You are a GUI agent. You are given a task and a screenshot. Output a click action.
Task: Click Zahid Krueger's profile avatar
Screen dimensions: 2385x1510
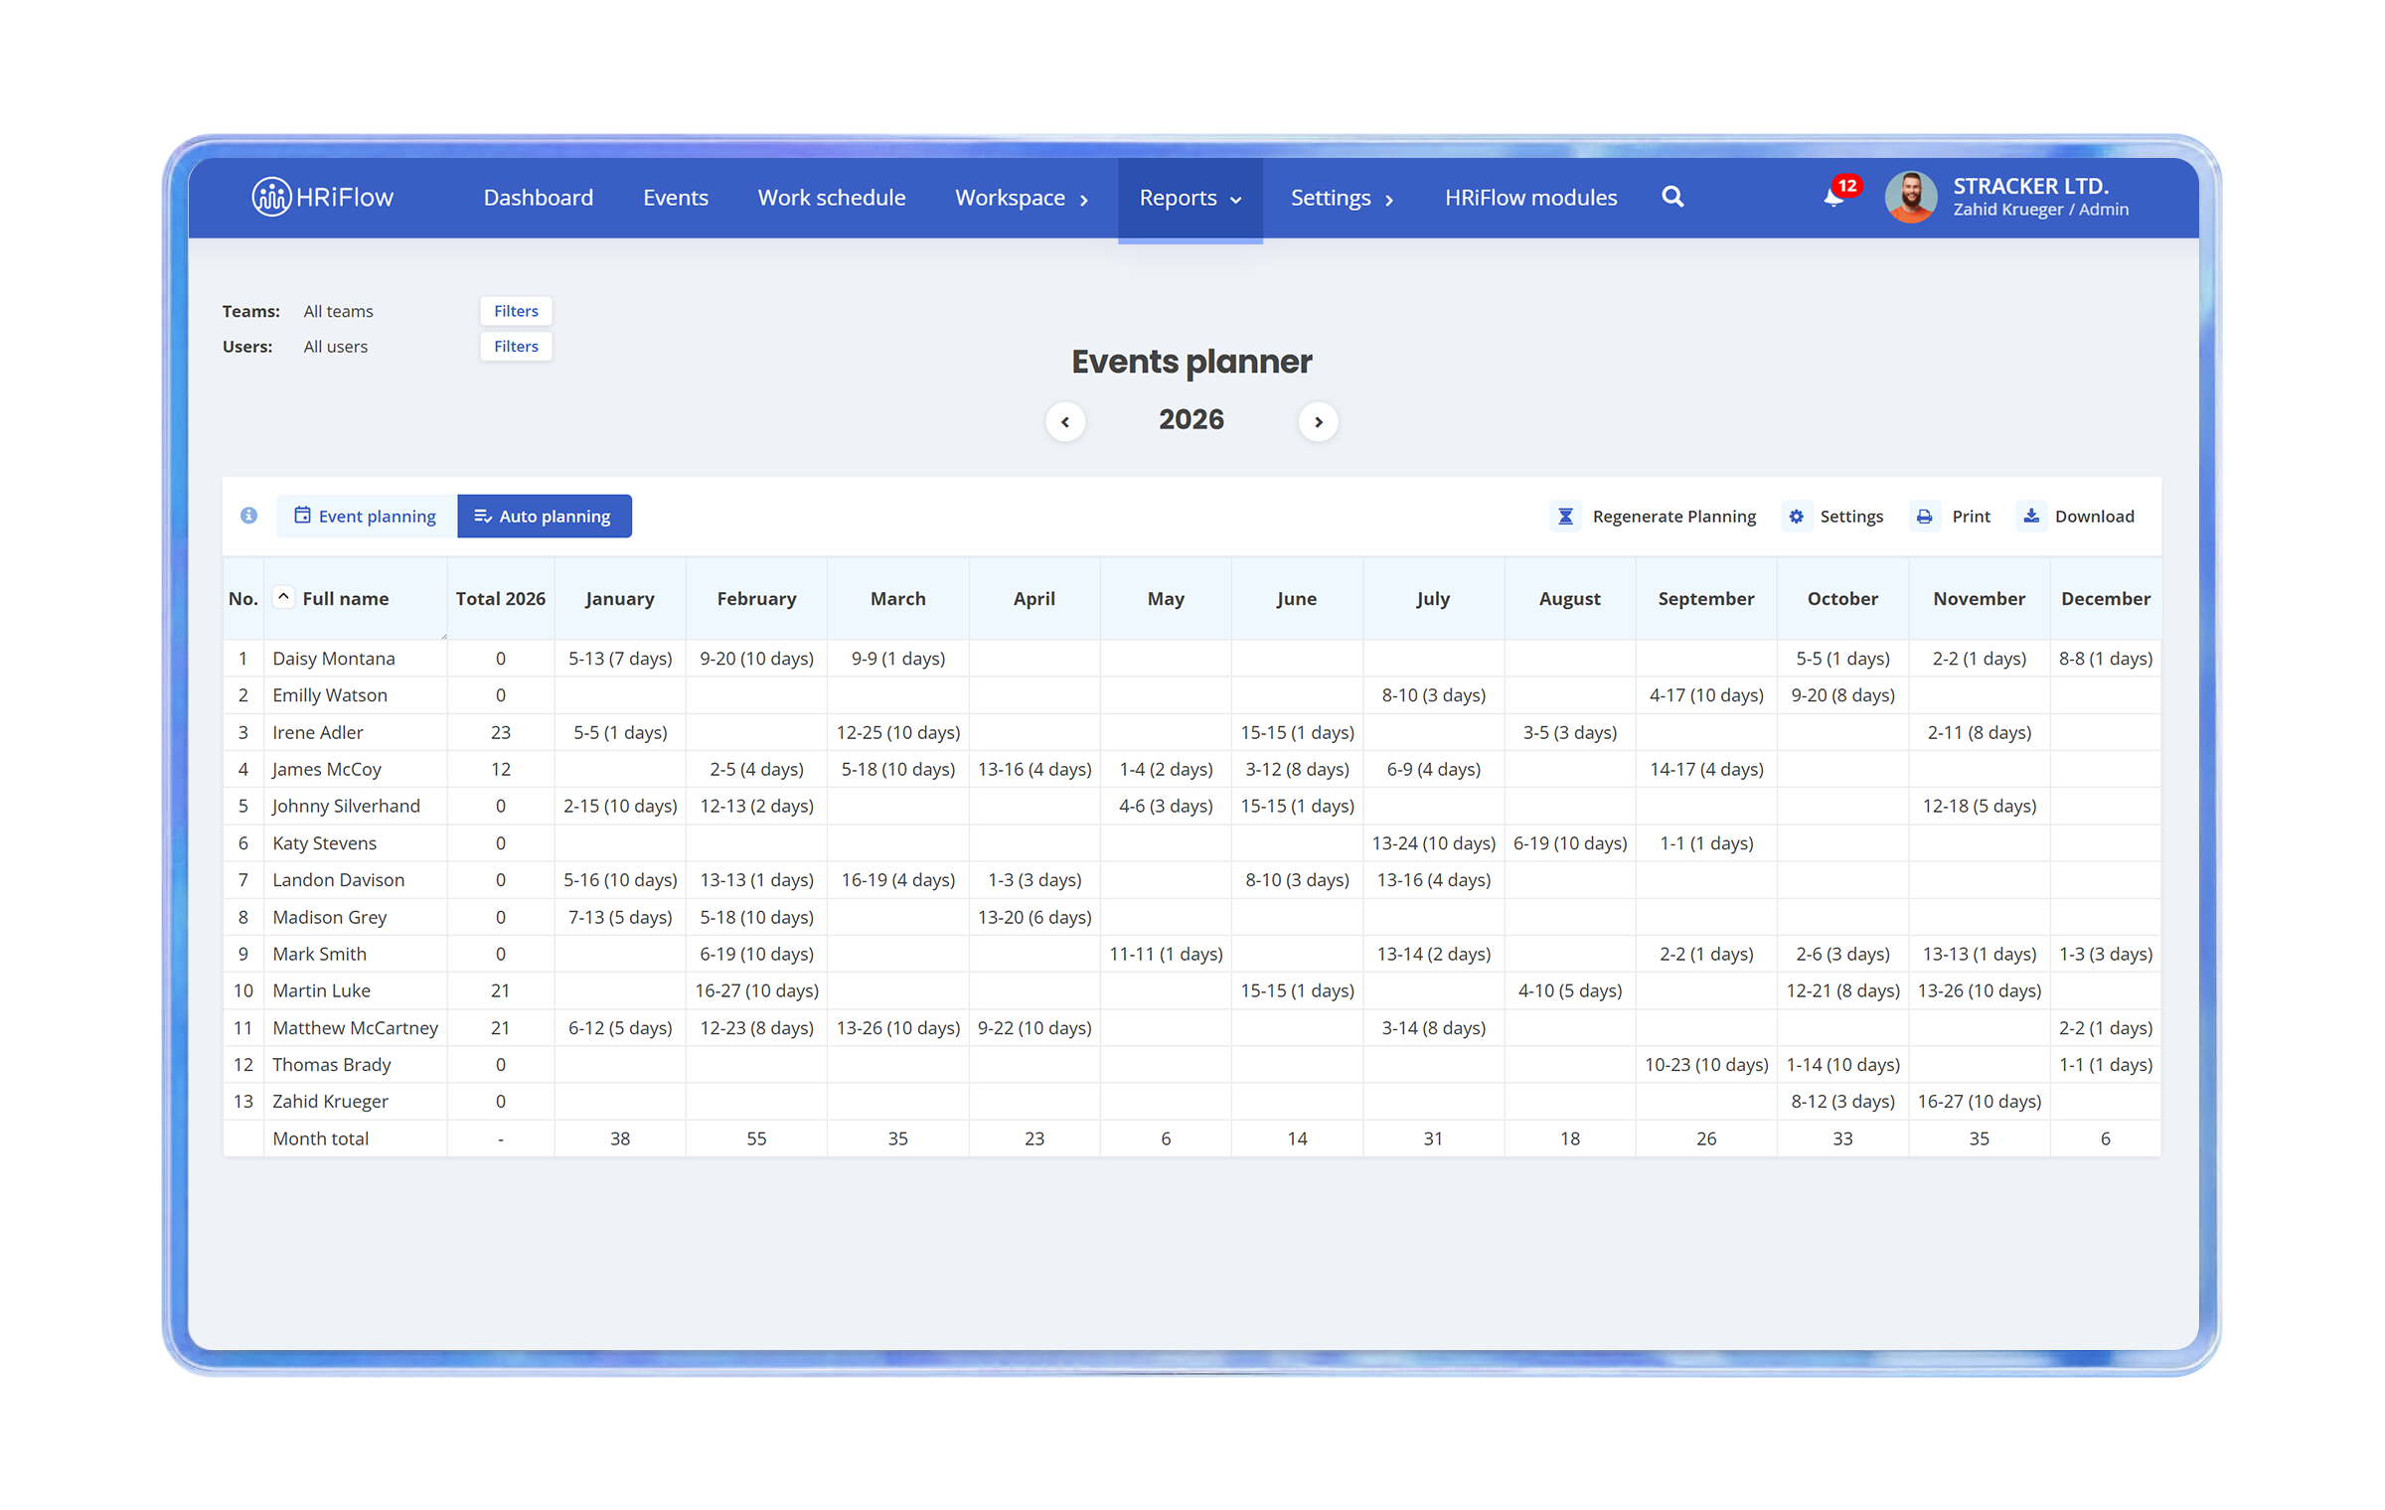tap(1910, 197)
